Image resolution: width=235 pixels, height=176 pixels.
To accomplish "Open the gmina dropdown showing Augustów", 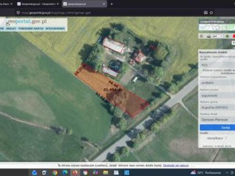I will click(218, 107).
